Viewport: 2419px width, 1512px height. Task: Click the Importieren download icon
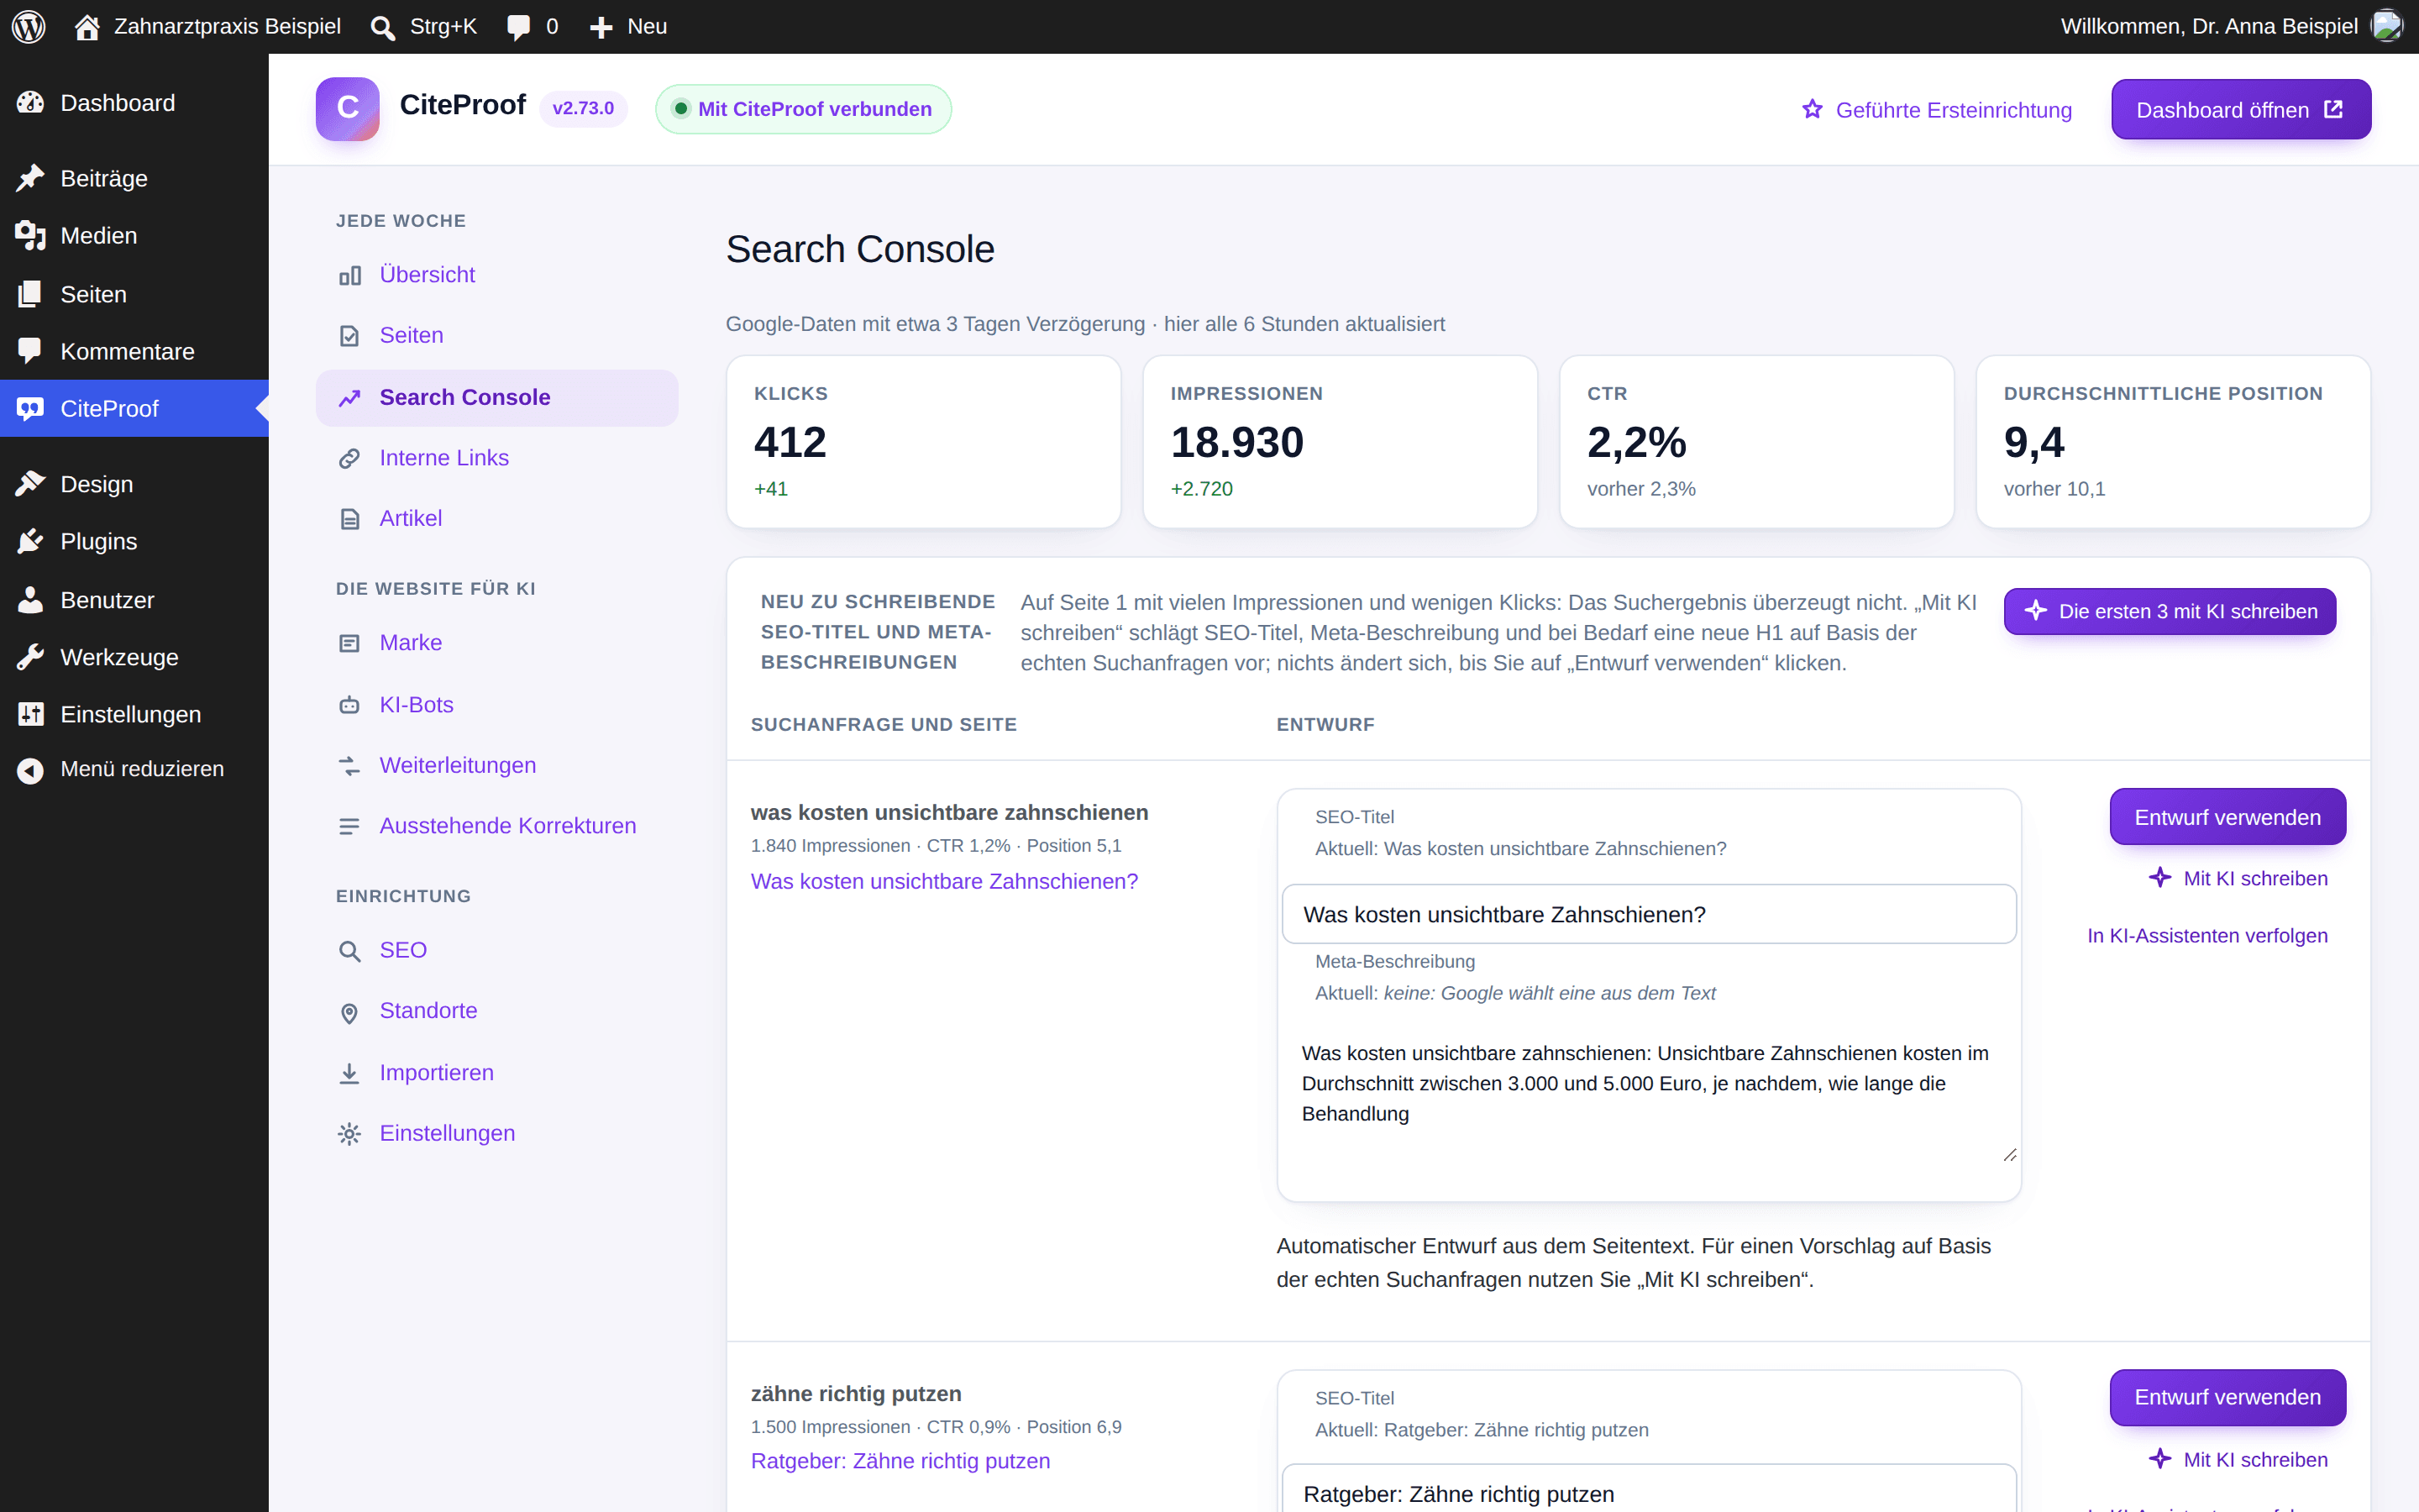(x=349, y=1073)
